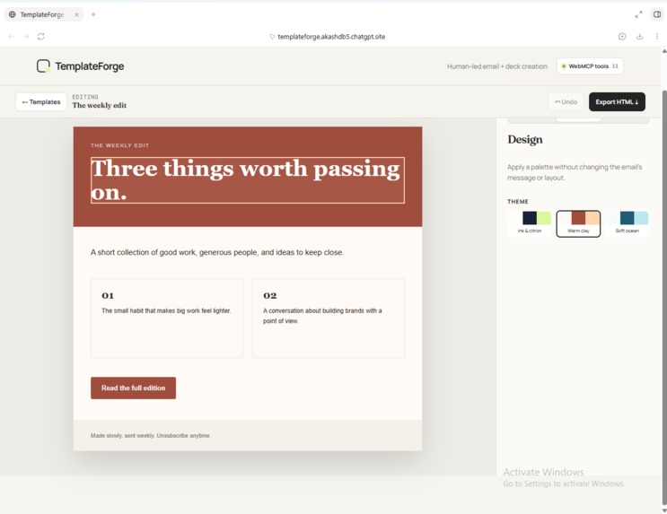Click the templateforge address bar URL
This screenshot has height=514, width=667.
(x=331, y=37)
